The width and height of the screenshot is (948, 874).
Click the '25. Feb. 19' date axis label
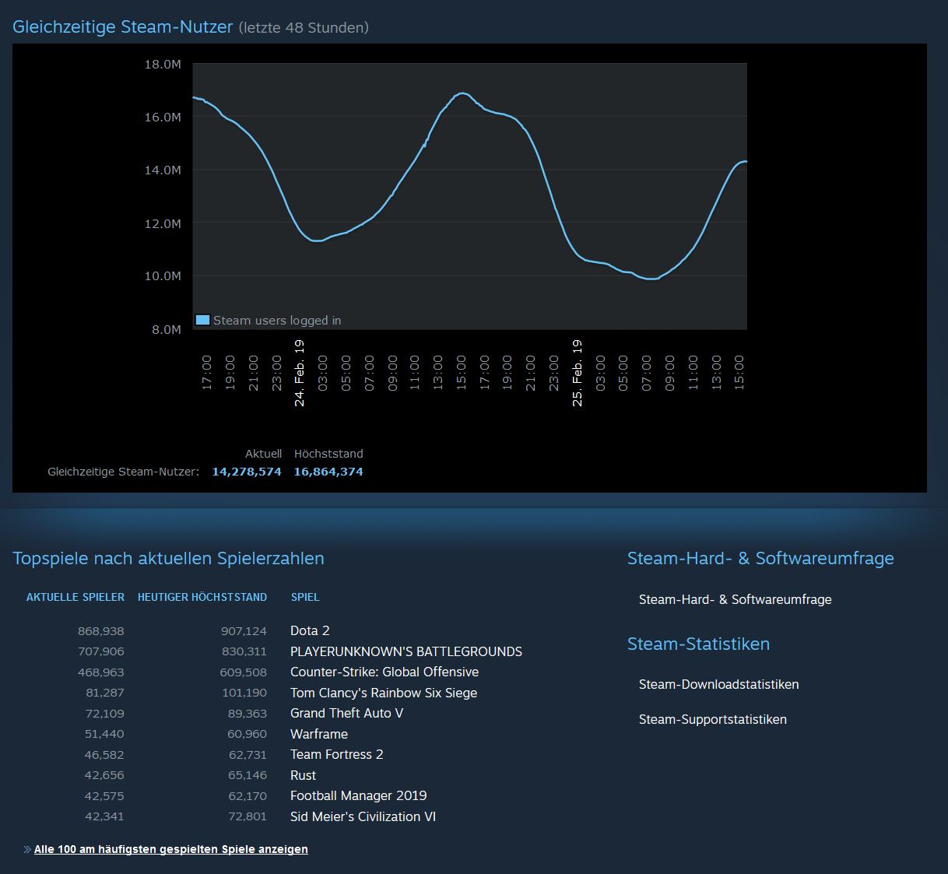577,373
